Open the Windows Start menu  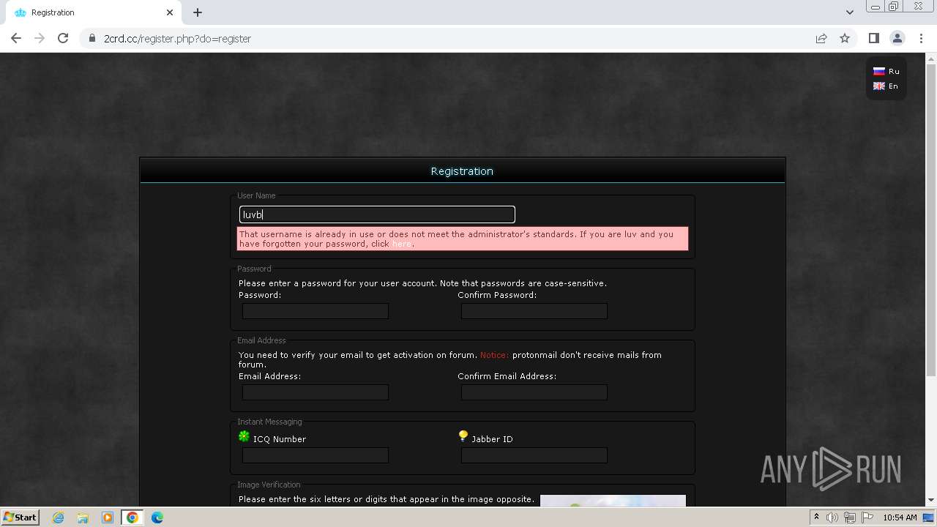click(20, 517)
